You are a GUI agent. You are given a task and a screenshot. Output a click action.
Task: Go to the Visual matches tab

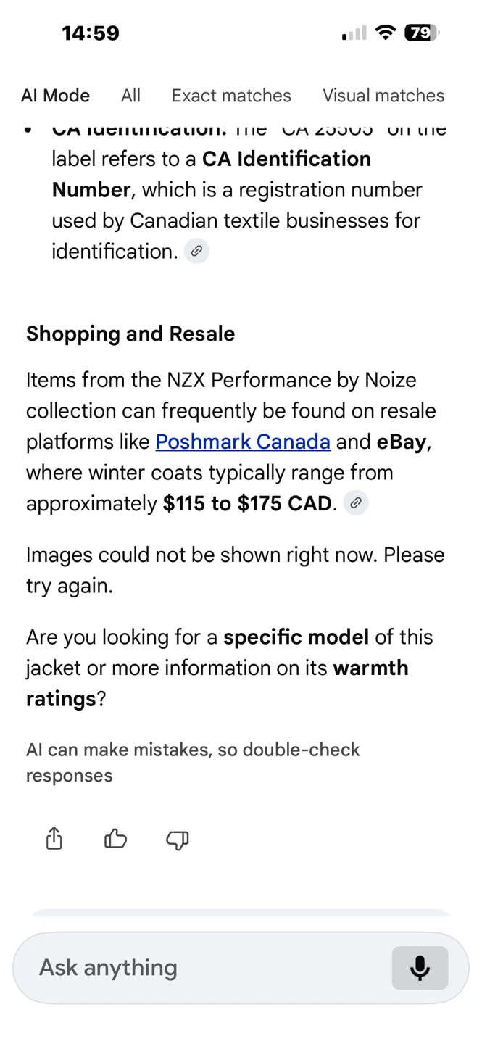pos(383,96)
